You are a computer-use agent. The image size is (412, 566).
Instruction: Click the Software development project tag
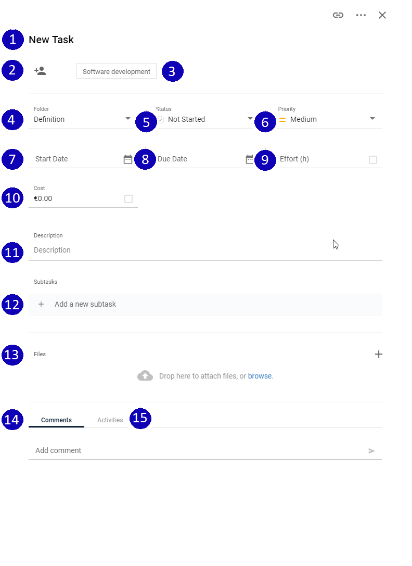(x=116, y=71)
